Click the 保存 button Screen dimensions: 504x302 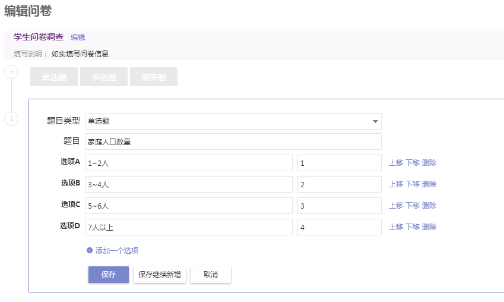point(109,275)
